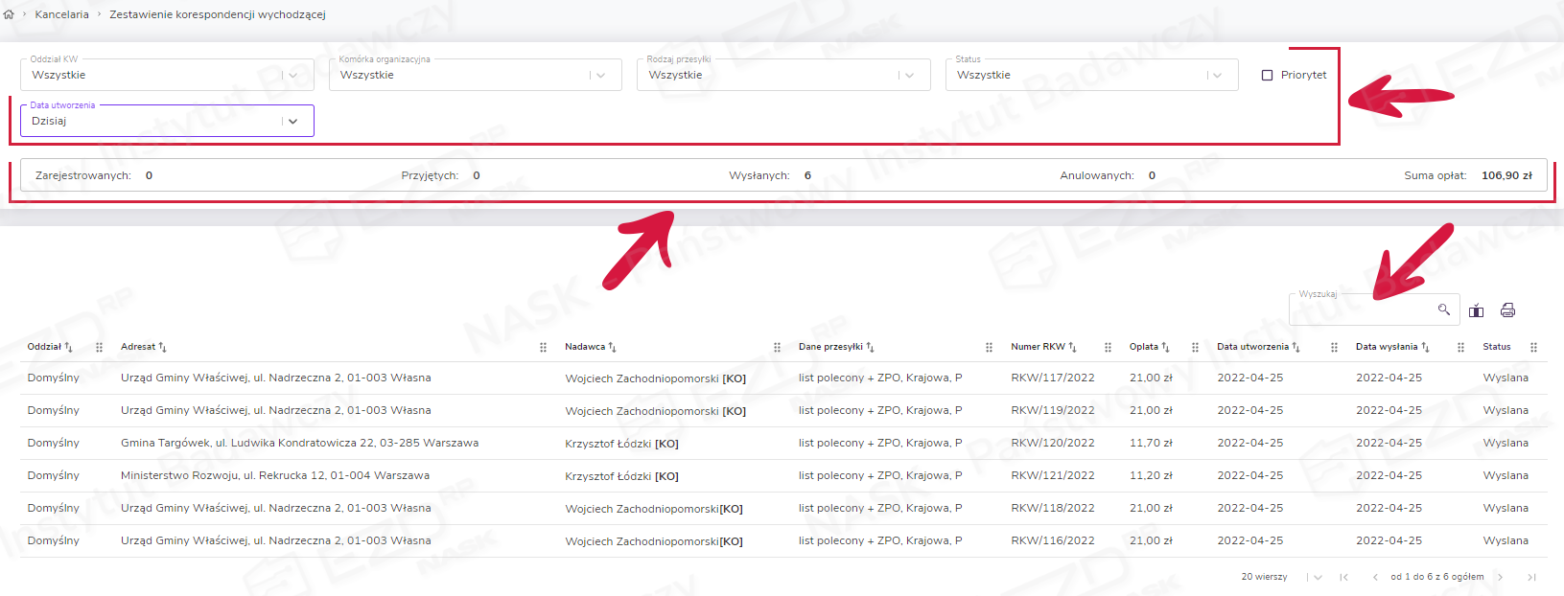1564x596 pixels.
Task: Click the column selection icon beside search
Action: coord(1477,310)
